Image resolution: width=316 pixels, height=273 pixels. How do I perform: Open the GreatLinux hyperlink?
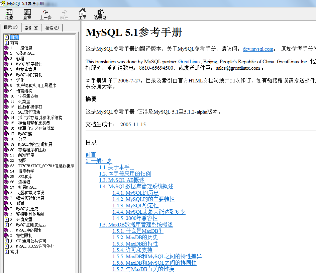(190, 62)
